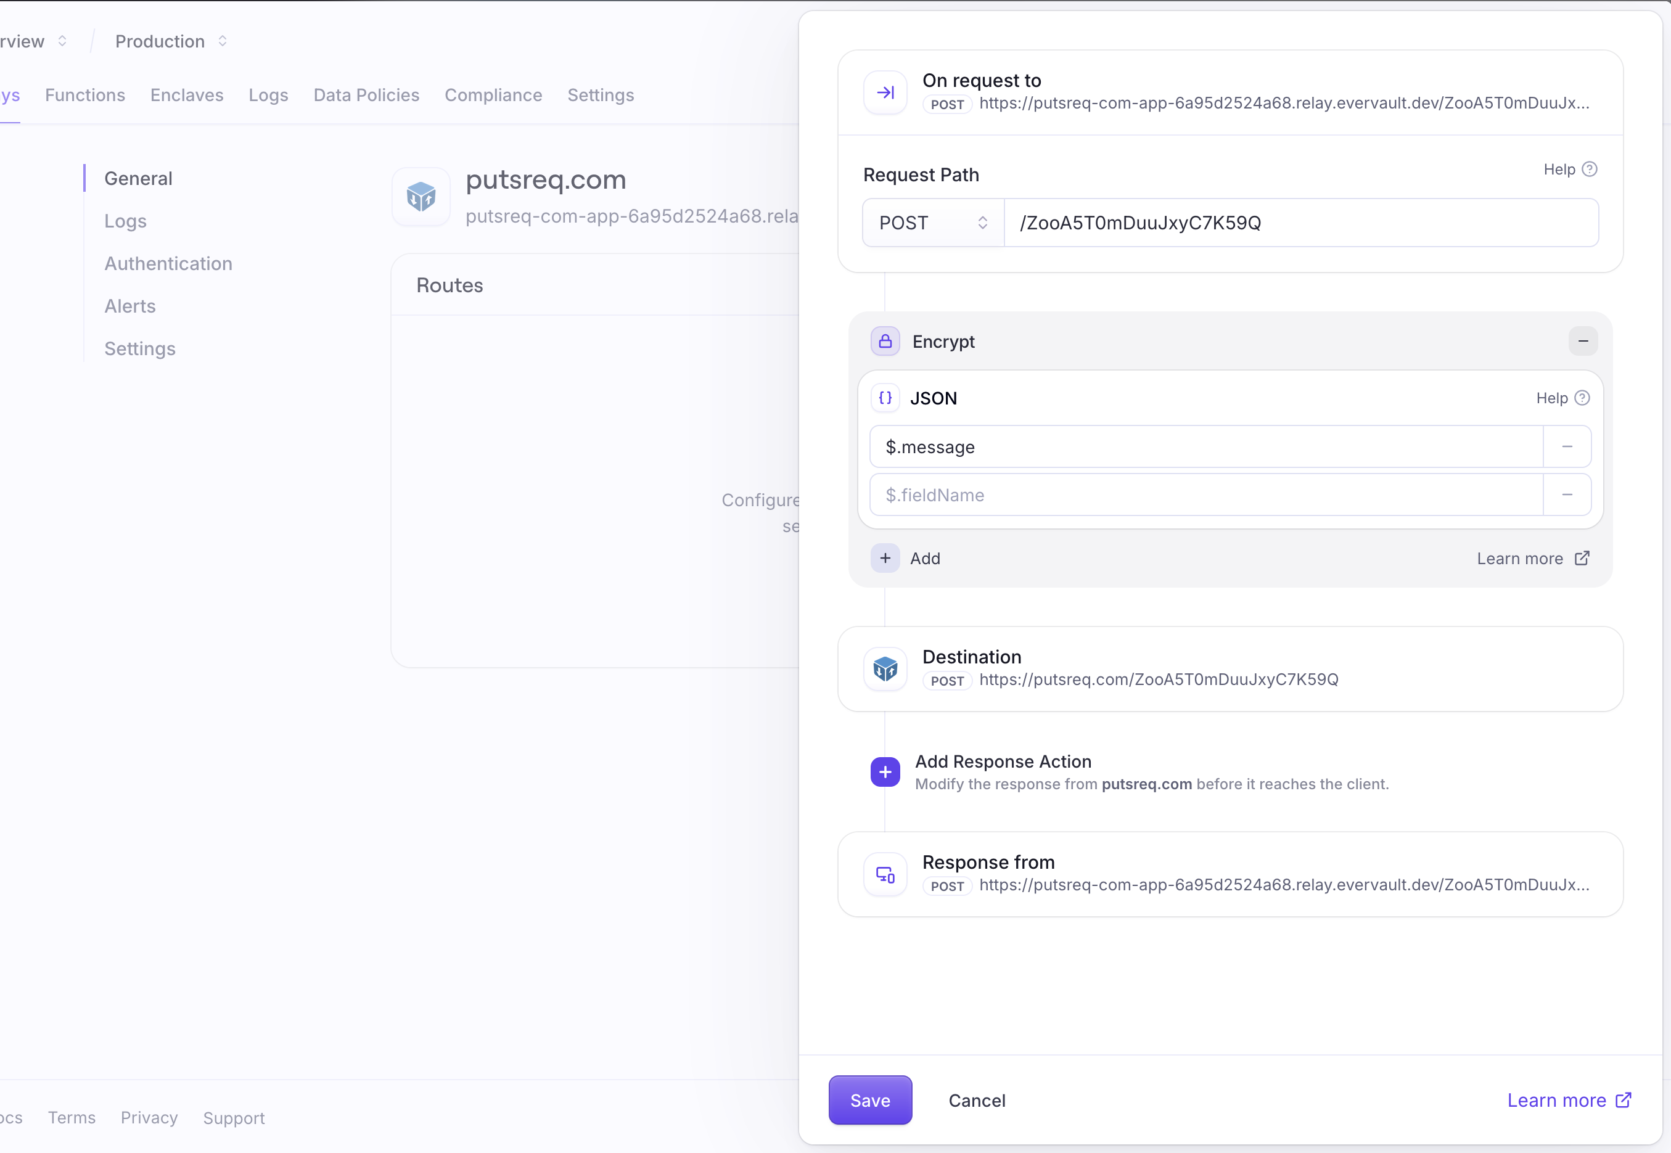The image size is (1671, 1153).
Task: Open Learn more in the Encrypt section
Action: [1532, 558]
